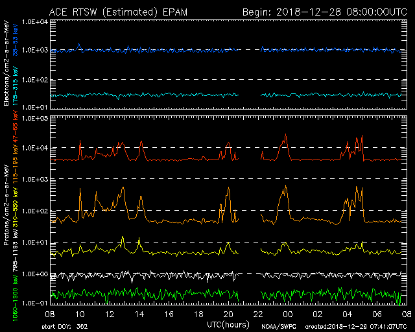Image resolution: width=415 pixels, height=332 pixels.
Task: Select hour 22 on the time axis
Action: coord(258,314)
